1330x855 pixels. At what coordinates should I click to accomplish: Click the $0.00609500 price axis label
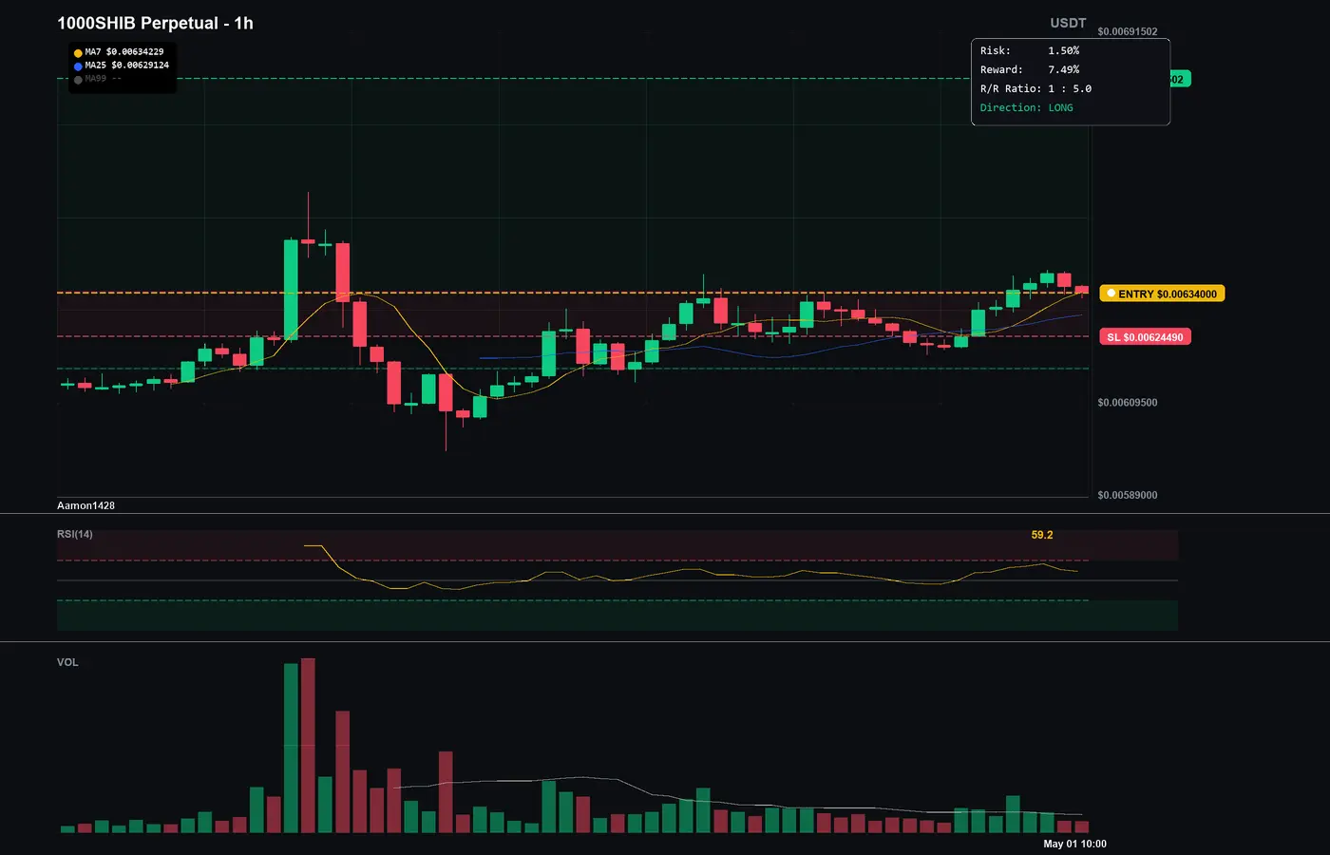1128,403
